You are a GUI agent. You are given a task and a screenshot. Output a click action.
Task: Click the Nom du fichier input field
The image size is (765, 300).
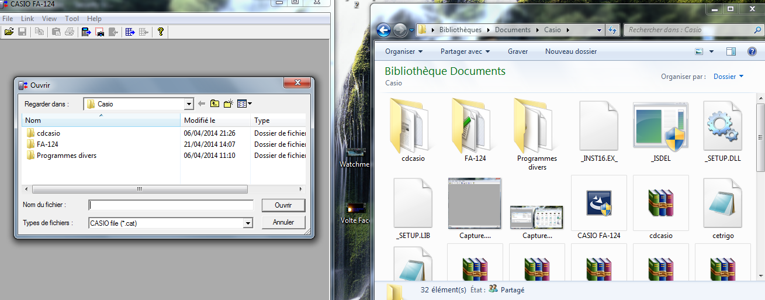pos(171,205)
